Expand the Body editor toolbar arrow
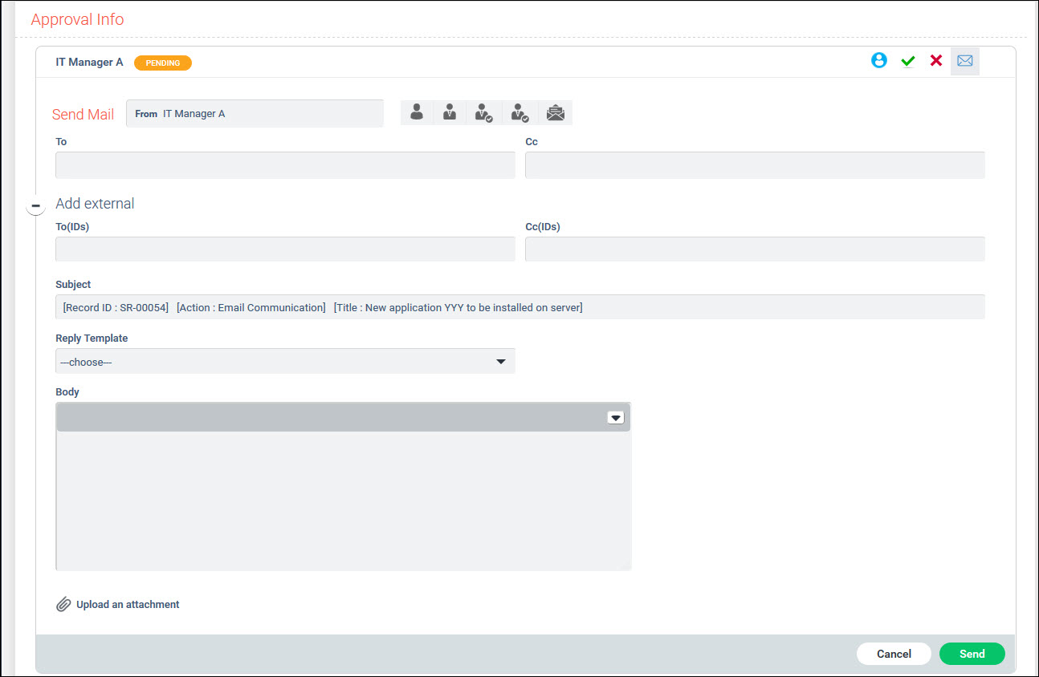This screenshot has width=1039, height=677. (615, 417)
